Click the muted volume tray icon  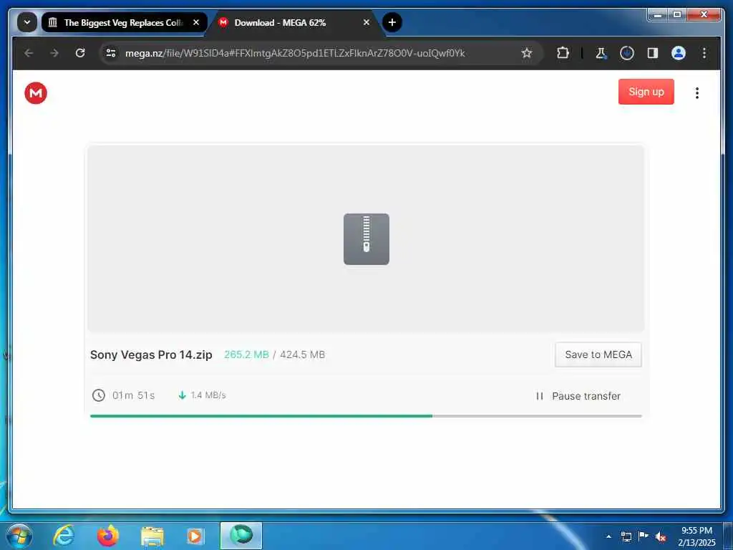pyautogui.click(x=661, y=536)
